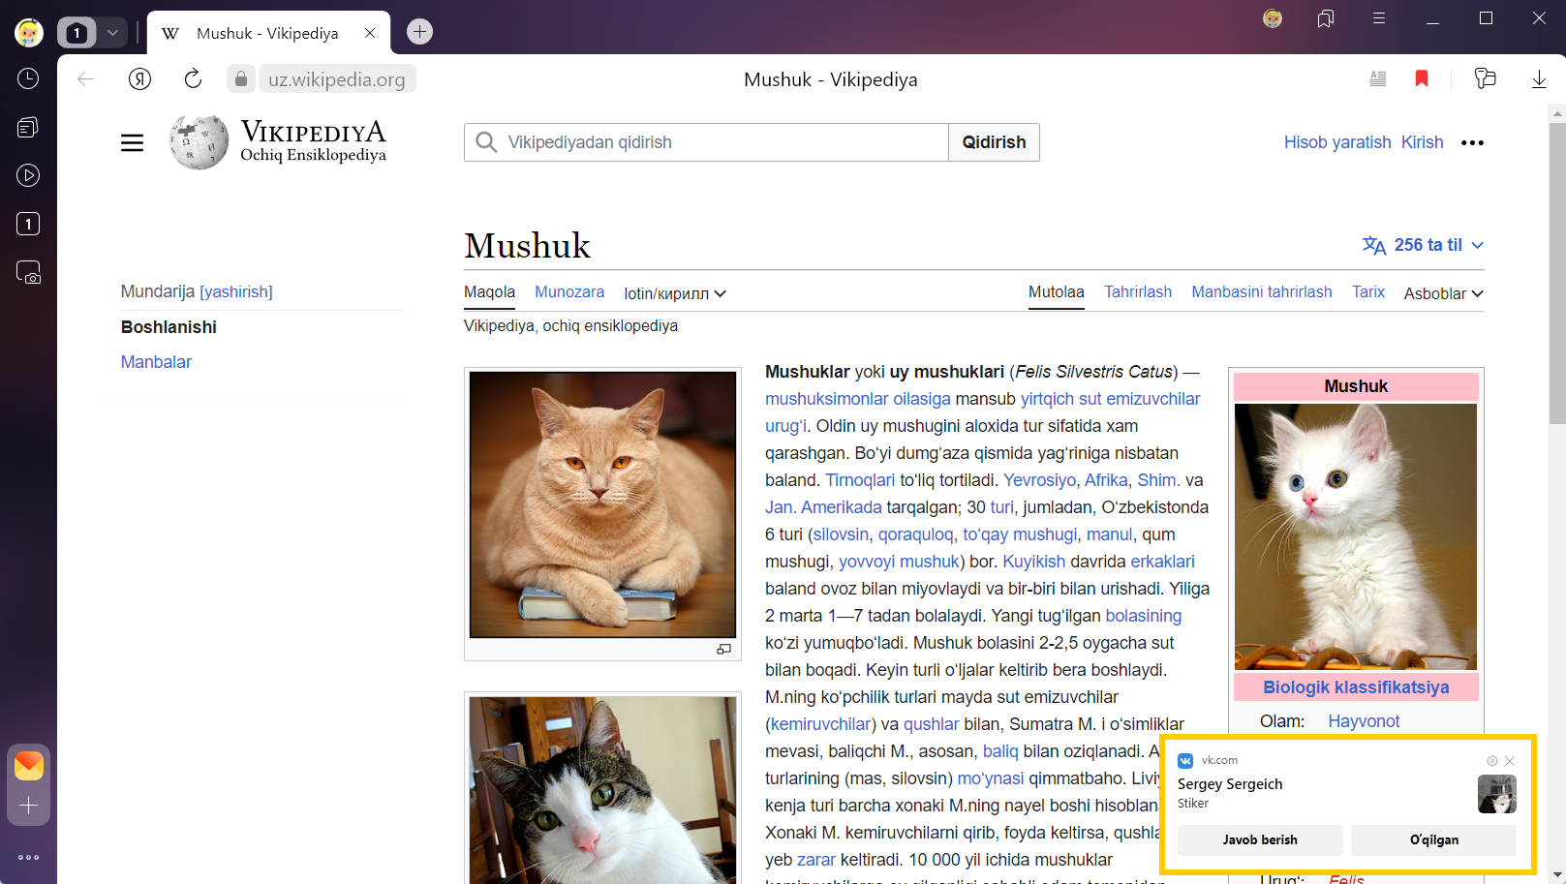Screen dimensions: 1566x884
Task: Open vk.com notification settings gear
Action: [1492, 761]
